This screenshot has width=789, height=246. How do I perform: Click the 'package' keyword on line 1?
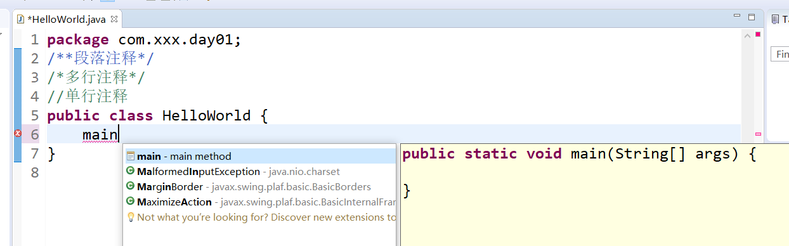click(78, 41)
